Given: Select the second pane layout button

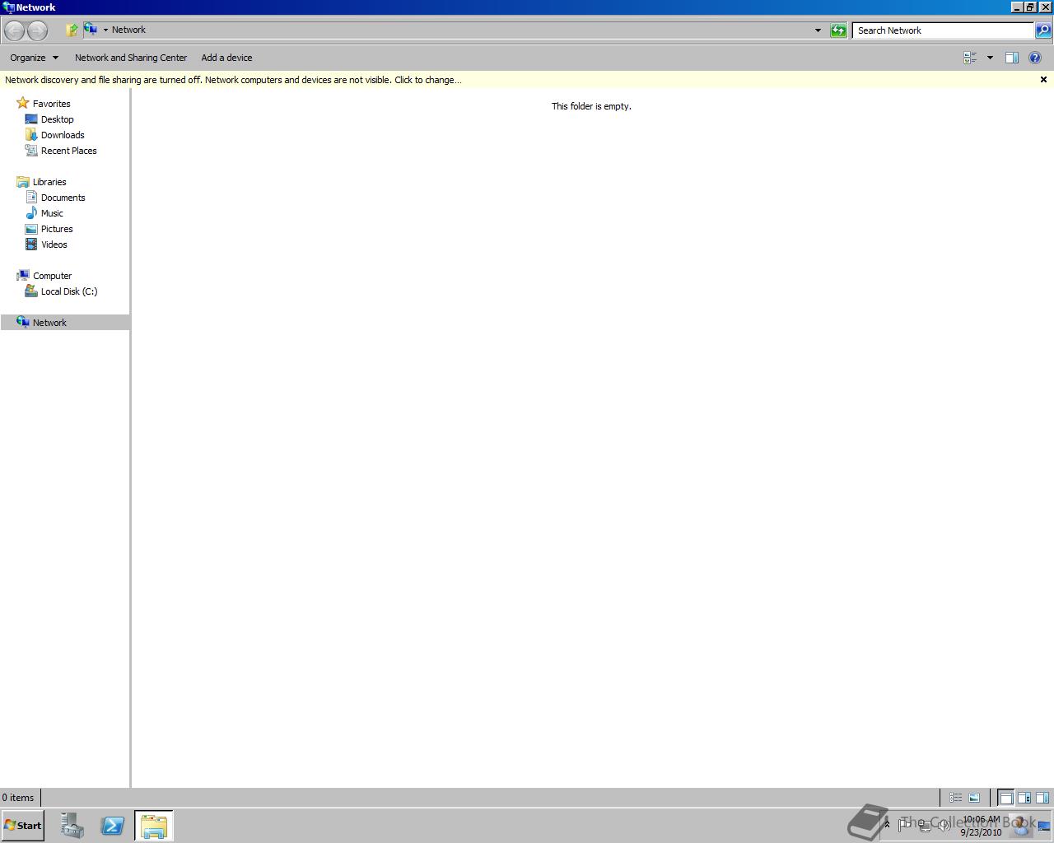Looking at the screenshot, I should pyautogui.click(x=1024, y=798).
